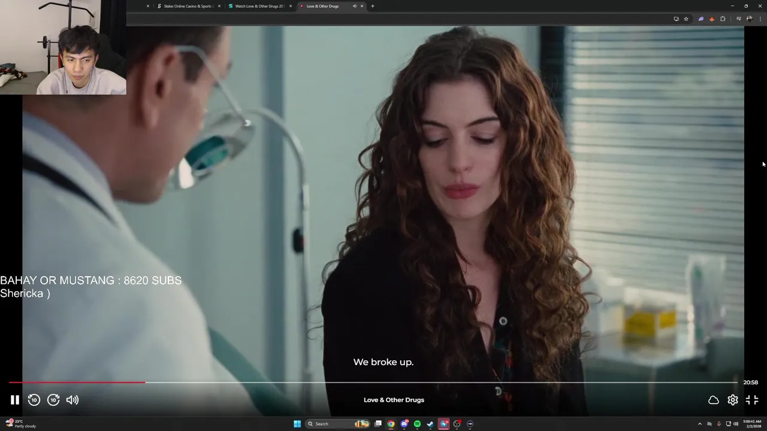The width and height of the screenshot is (767, 431).
Task: Mute tab via the speaker icon
Action: pos(355,6)
